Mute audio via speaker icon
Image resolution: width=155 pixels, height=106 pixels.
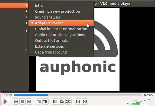coord(127,103)
